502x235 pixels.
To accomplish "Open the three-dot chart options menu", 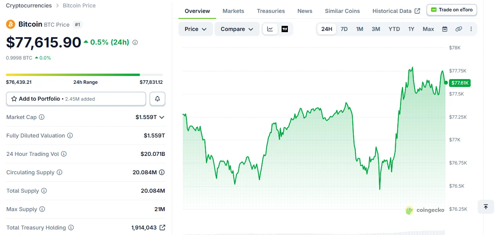I will (471, 29).
